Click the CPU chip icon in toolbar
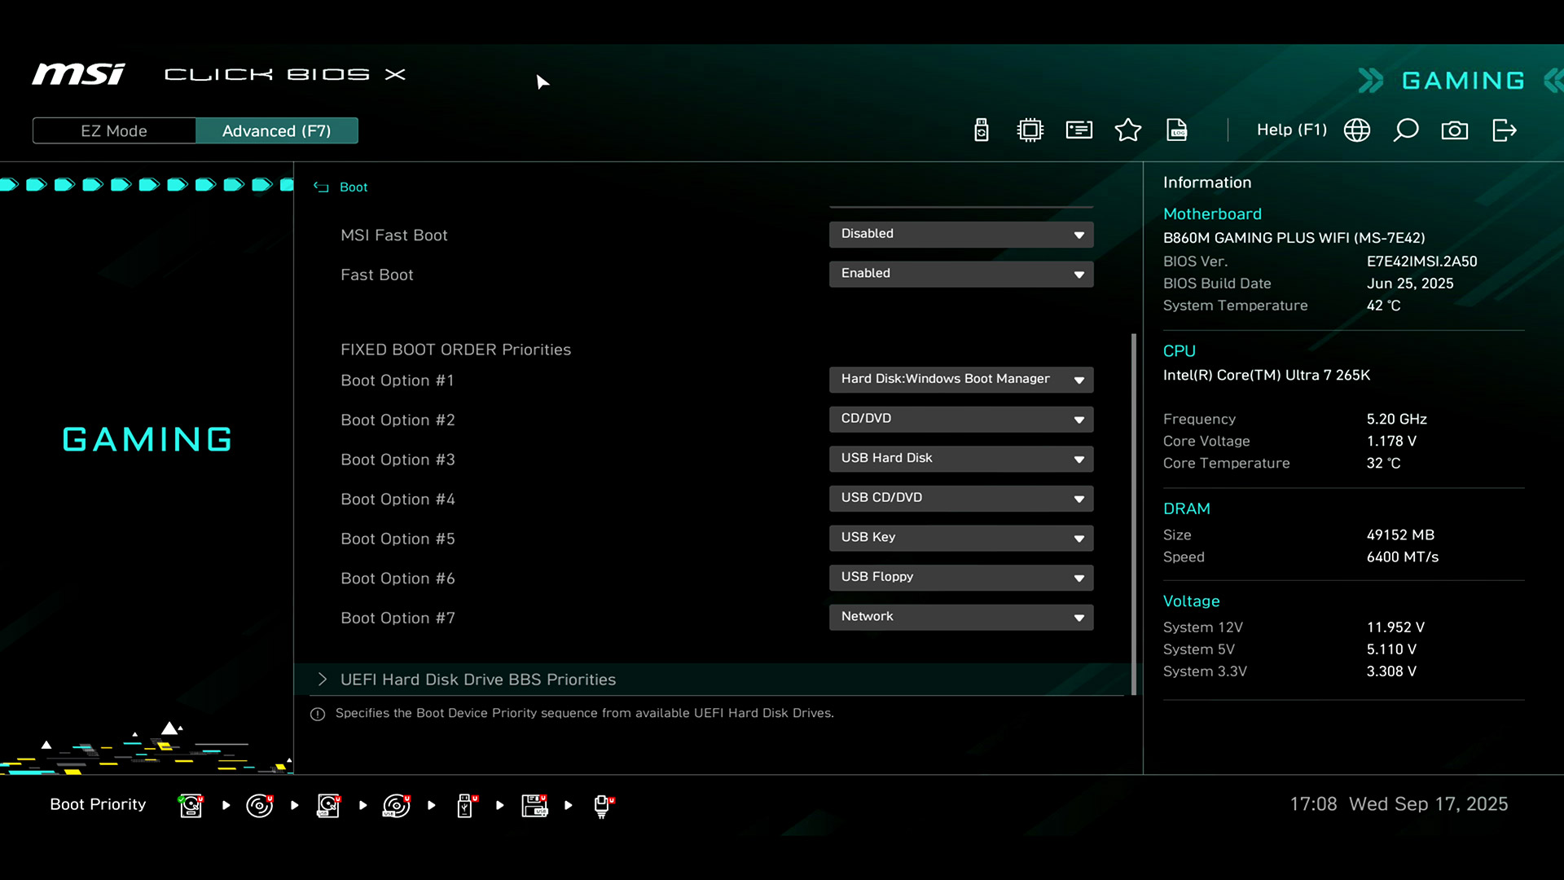Image resolution: width=1564 pixels, height=880 pixels. pos(1030,130)
